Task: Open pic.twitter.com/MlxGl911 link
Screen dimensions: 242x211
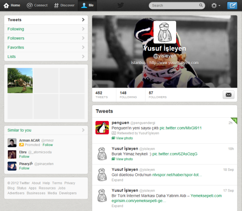Action: click(x=181, y=128)
